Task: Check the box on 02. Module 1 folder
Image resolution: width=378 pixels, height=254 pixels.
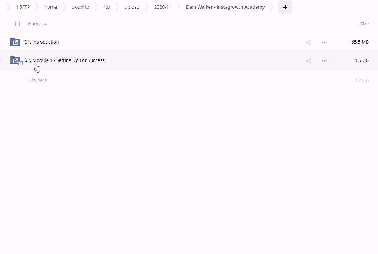Action: coord(20,63)
